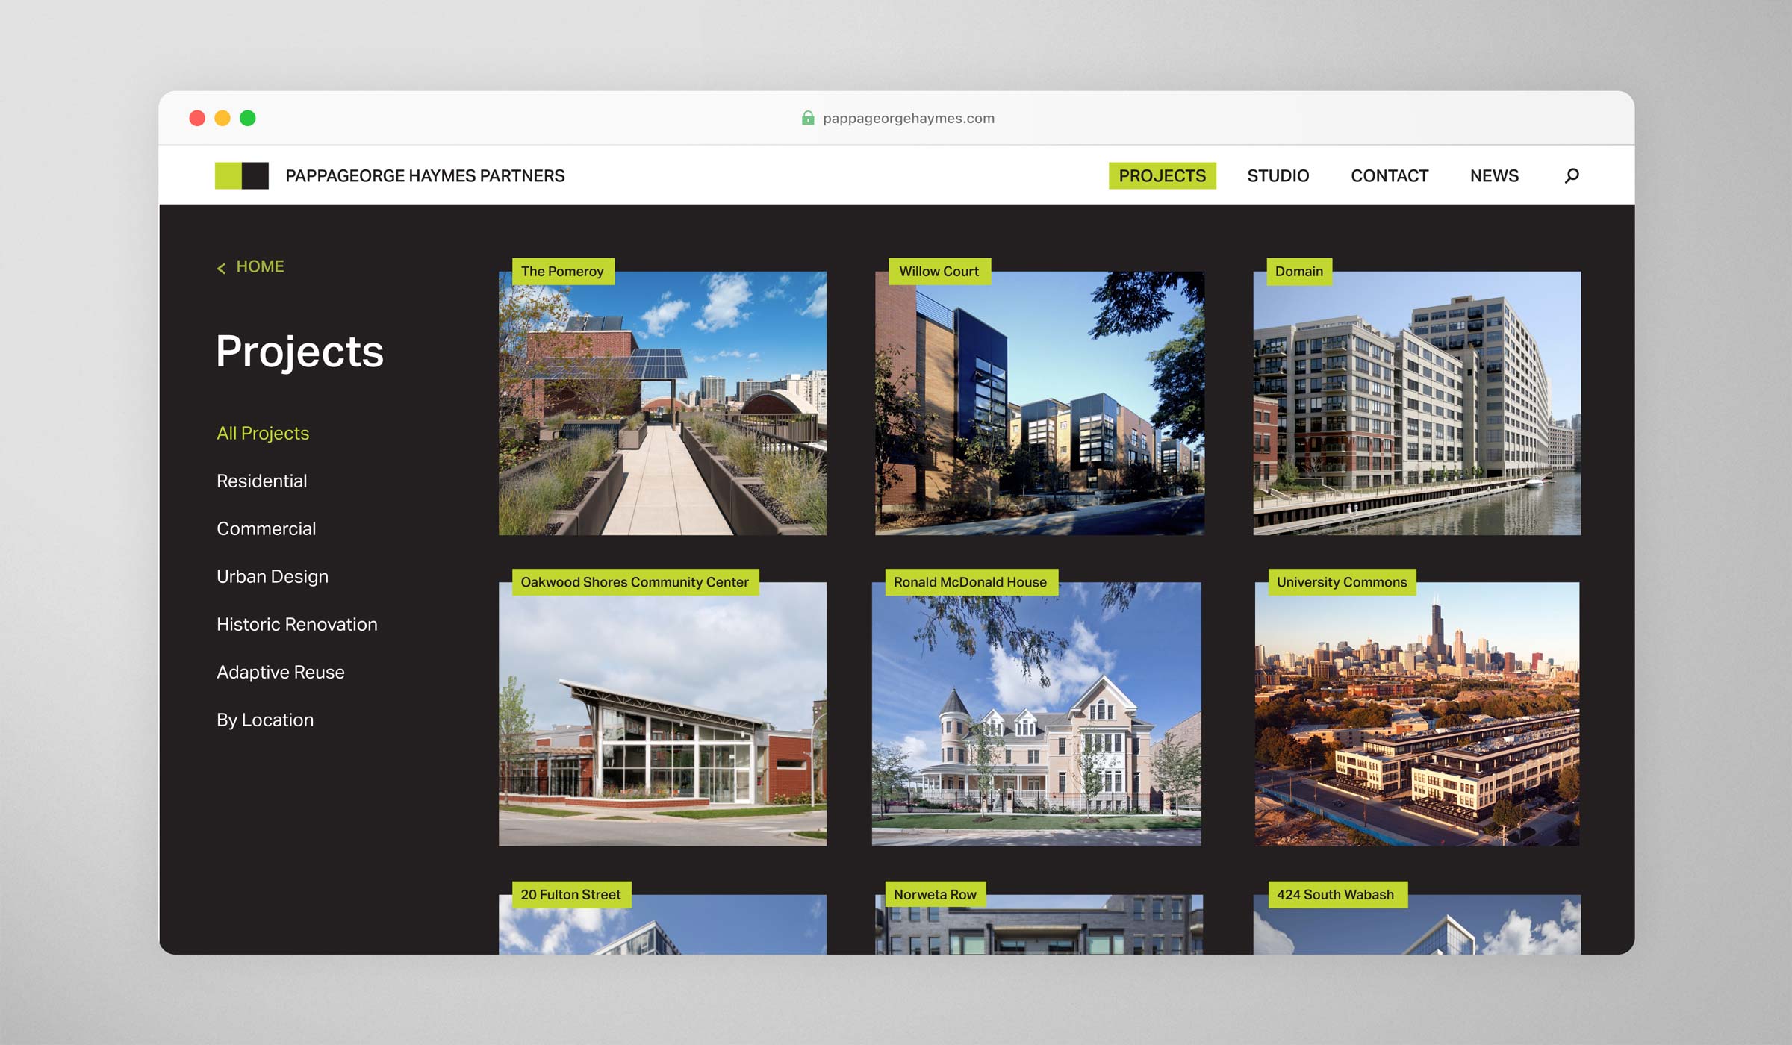Click the green-black square logo

(x=241, y=175)
